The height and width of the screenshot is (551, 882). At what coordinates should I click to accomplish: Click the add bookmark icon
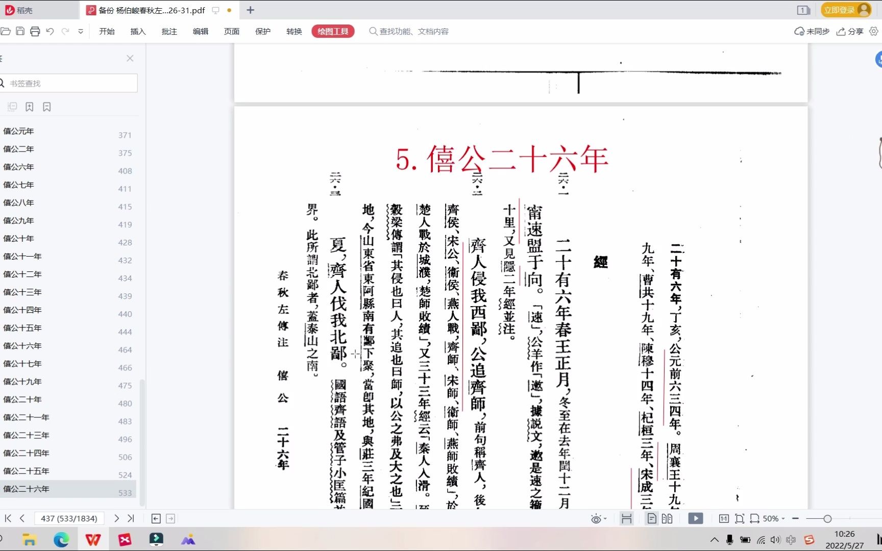click(x=30, y=107)
